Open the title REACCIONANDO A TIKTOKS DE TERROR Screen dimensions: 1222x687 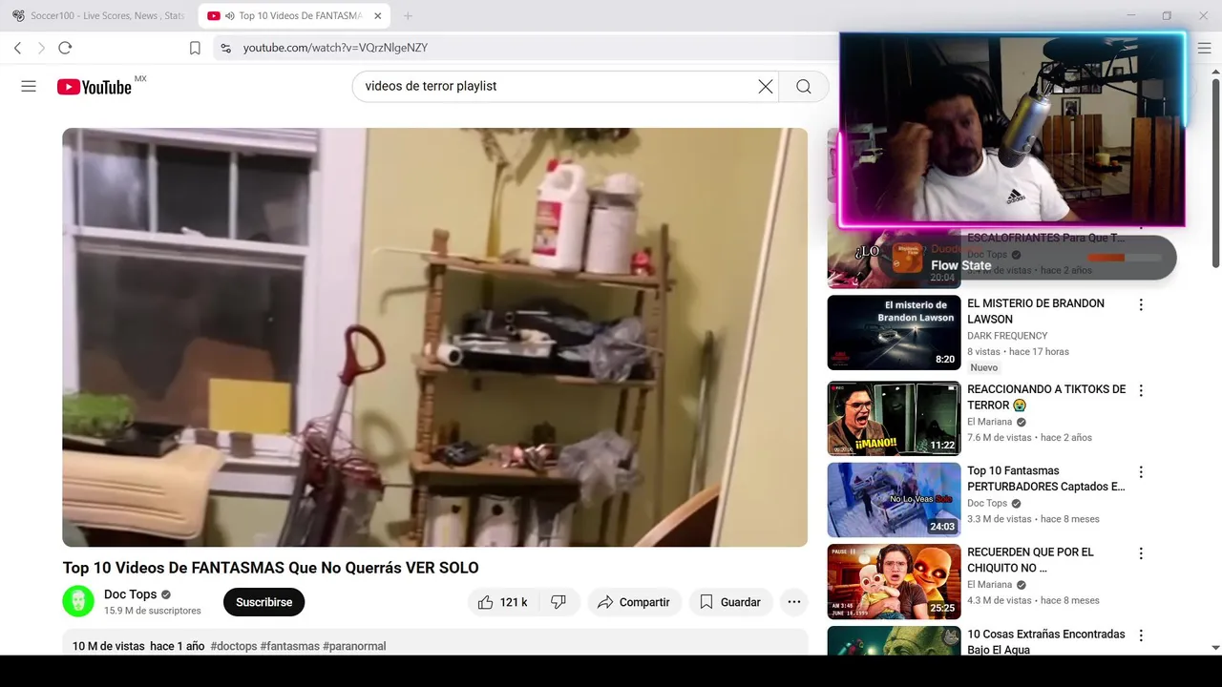pyautogui.click(x=1046, y=397)
